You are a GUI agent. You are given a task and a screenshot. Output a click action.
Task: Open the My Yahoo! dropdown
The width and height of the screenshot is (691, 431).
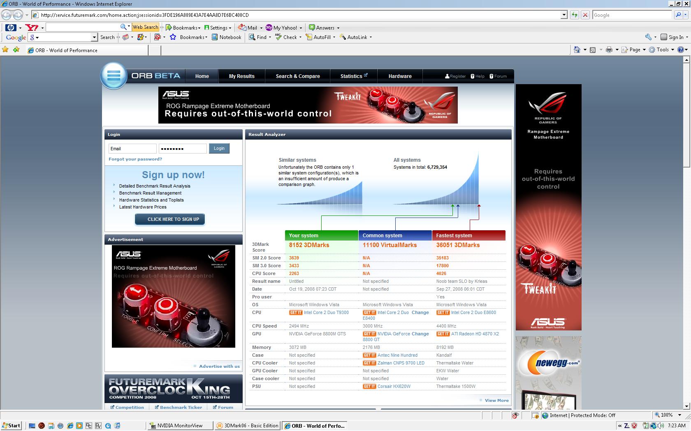(x=284, y=28)
